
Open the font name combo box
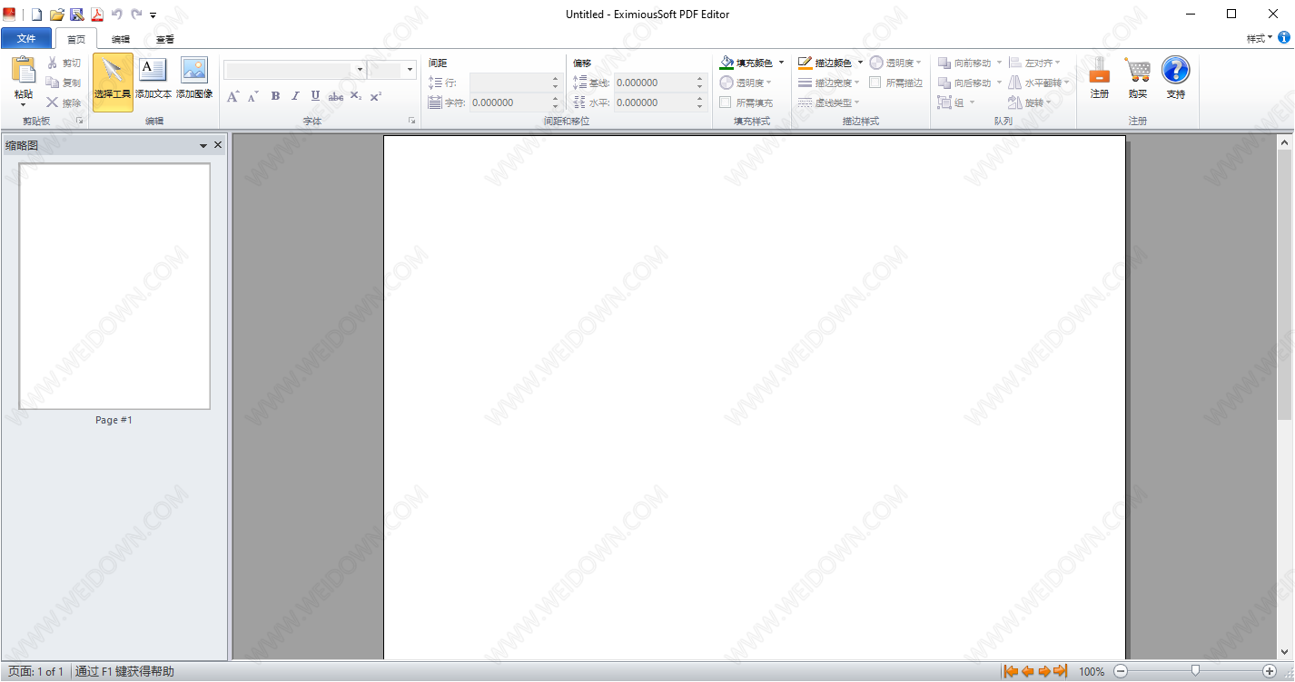point(294,69)
